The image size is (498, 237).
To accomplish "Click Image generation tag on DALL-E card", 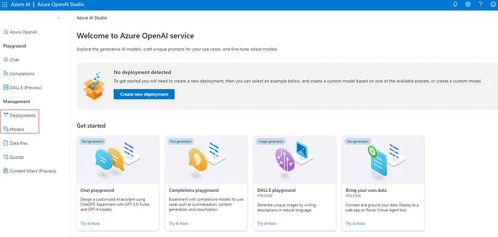I will tap(271, 141).
